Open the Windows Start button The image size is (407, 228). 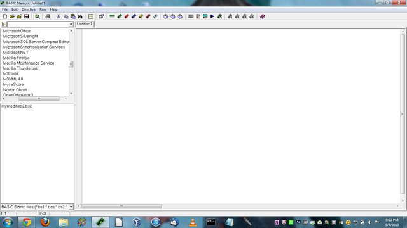(8, 222)
